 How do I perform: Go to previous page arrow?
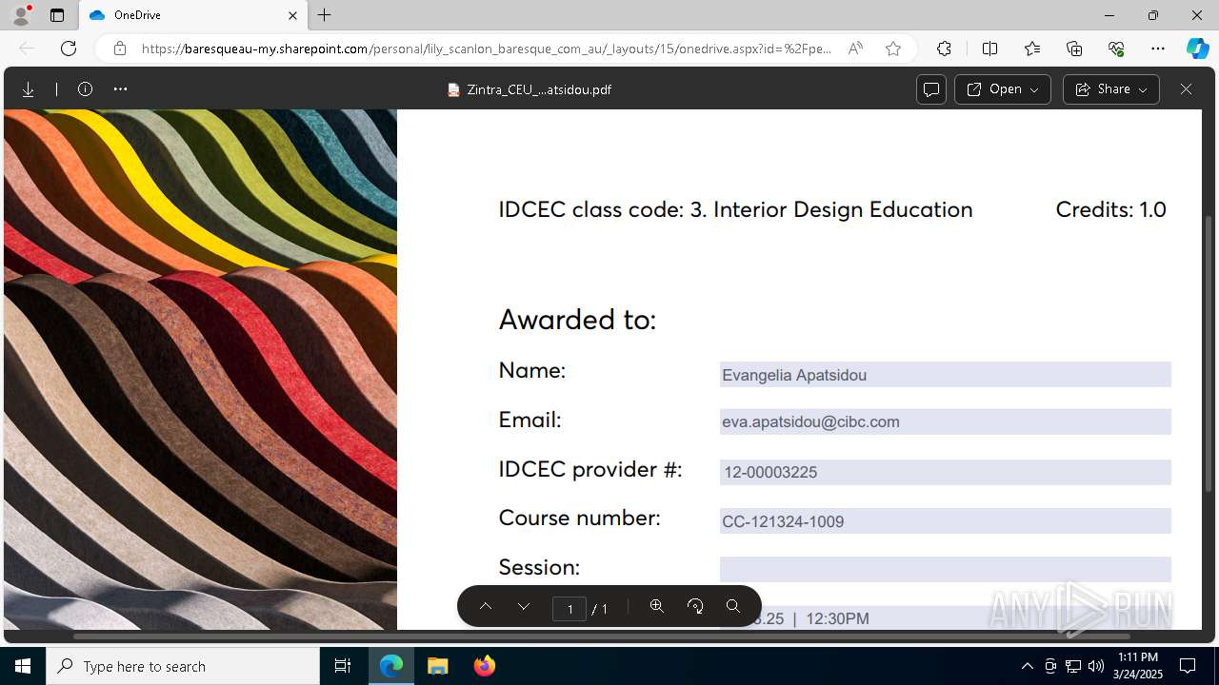point(486,607)
